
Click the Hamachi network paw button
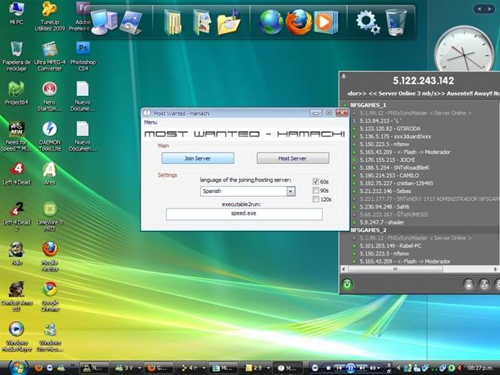click(469, 284)
